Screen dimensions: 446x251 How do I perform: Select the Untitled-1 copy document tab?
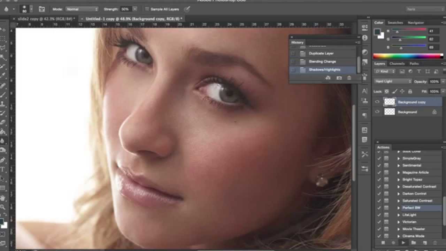point(134,18)
